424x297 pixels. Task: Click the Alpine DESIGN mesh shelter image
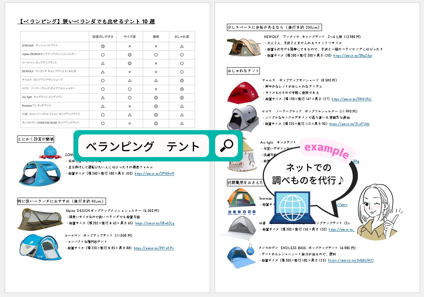pyautogui.click(x=40, y=220)
